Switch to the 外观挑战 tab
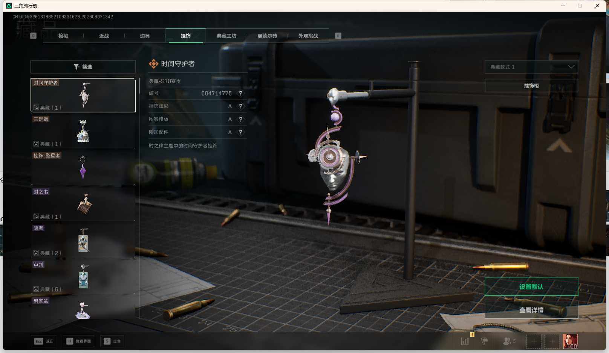 [x=308, y=36]
